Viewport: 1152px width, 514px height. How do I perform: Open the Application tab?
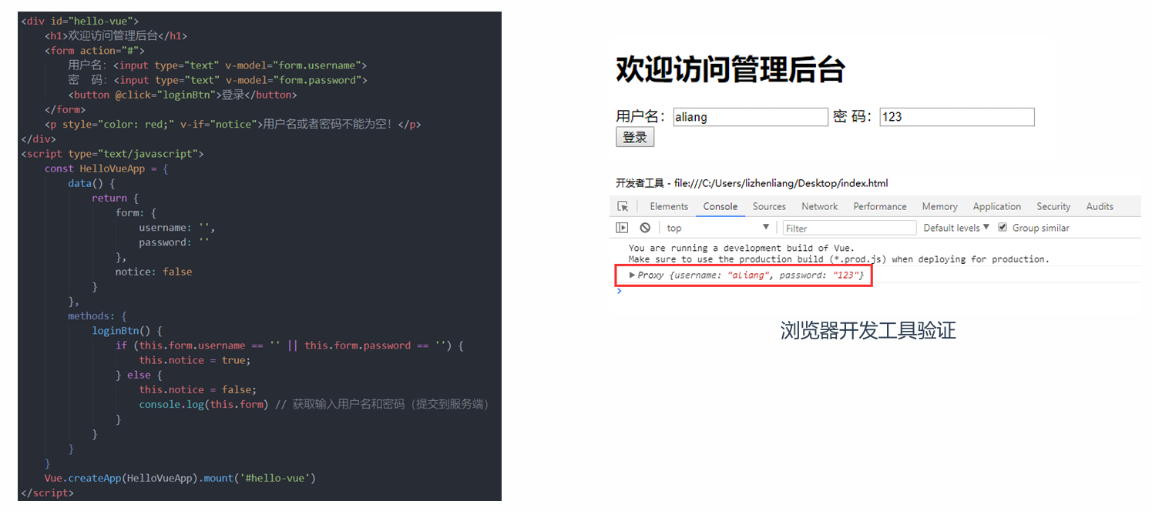[996, 206]
